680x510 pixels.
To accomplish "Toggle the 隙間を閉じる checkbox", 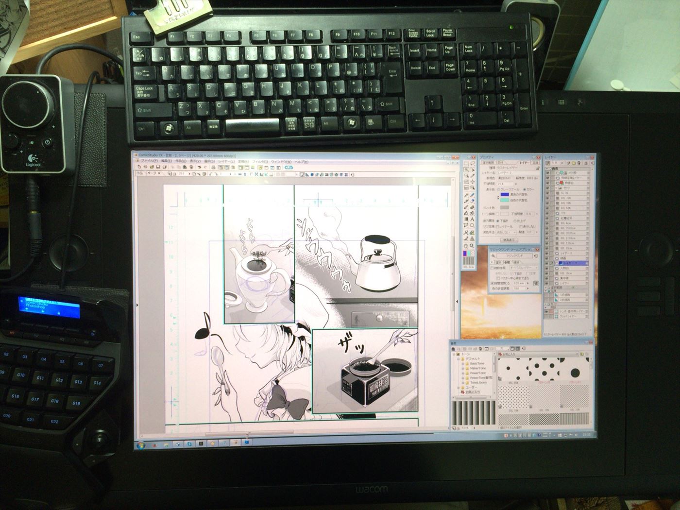I will click(493, 283).
